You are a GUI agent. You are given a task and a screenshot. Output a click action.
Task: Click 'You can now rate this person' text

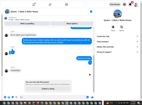pyautogui.click(x=37, y=82)
